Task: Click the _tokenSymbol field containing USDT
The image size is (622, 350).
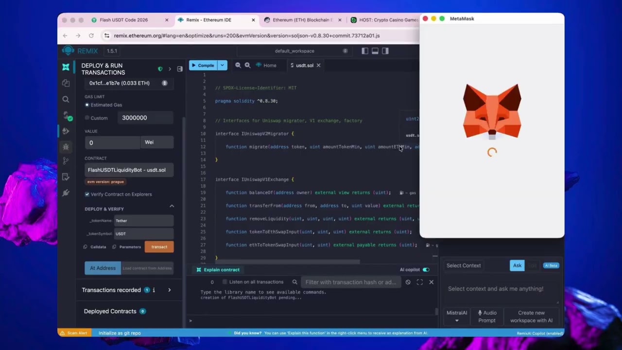Action: [x=144, y=234]
